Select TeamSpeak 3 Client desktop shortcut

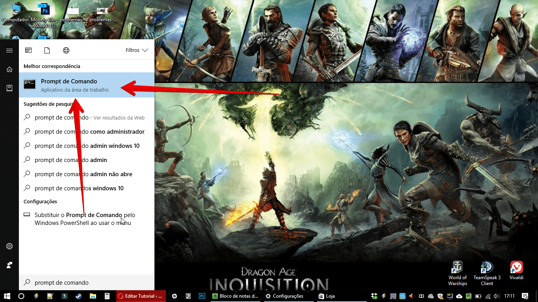(487, 273)
